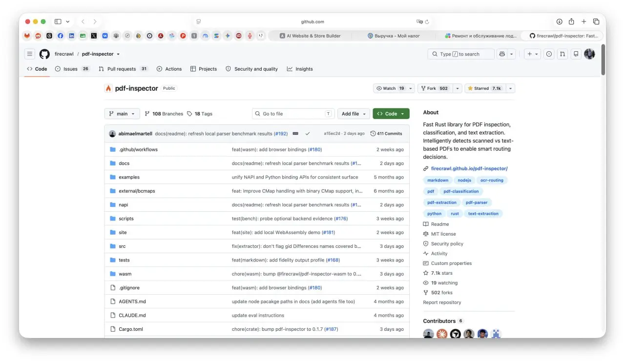The width and height of the screenshot is (625, 363).
Task: Open the GitLab pinned tab
Action: click(x=27, y=36)
